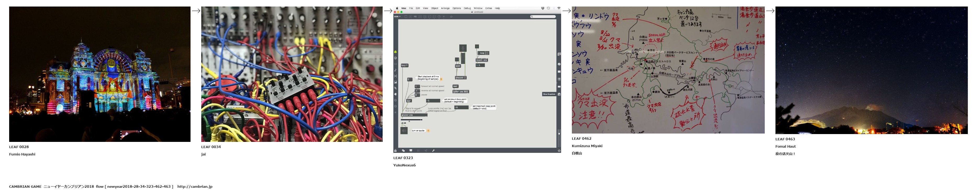This screenshot has height=193, width=977.
Task: Click the lock icon in the bottom toolbar
Action: pos(395,150)
